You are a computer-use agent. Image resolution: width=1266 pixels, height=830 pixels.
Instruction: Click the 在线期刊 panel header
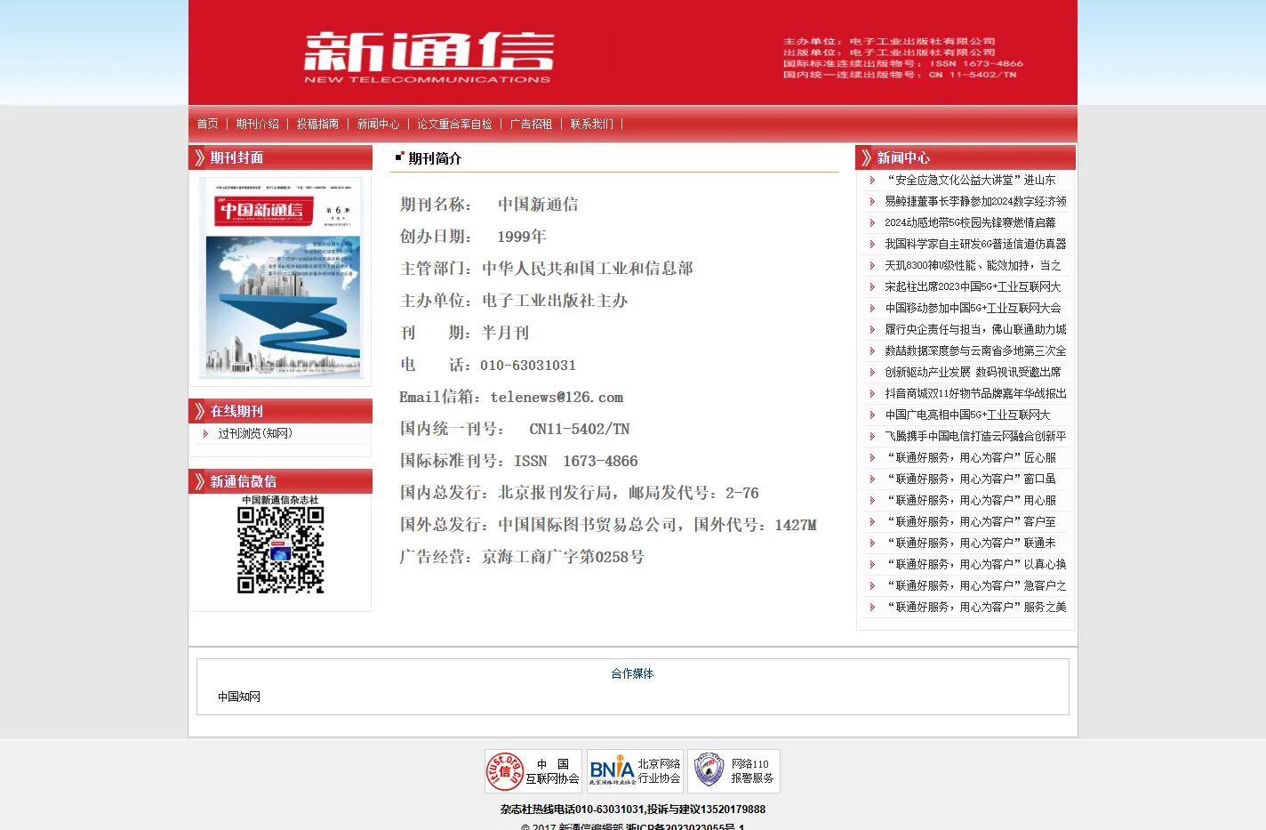(x=281, y=411)
